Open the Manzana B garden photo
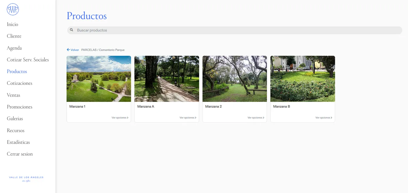The image size is (408, 193). pyautogui.click(x=303, y=79)
